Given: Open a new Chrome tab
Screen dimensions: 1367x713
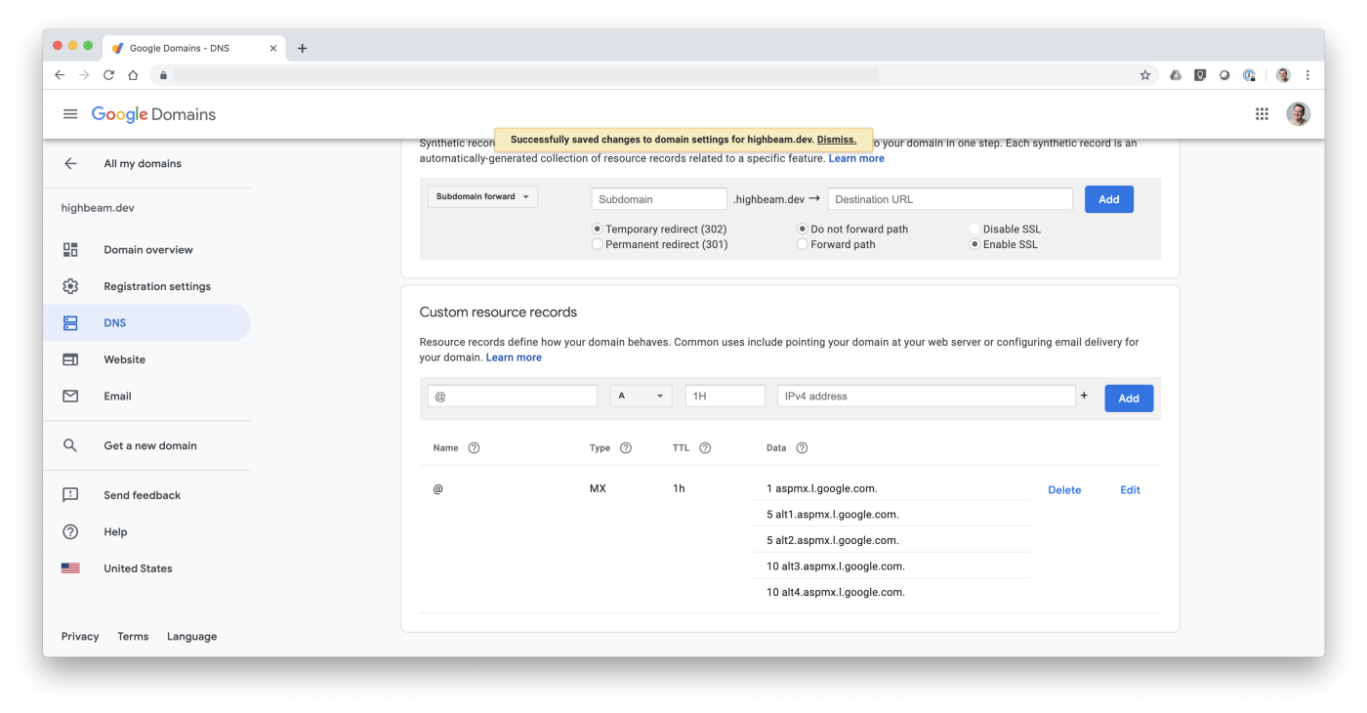Looking at the screenshot, I should (302, 48).
